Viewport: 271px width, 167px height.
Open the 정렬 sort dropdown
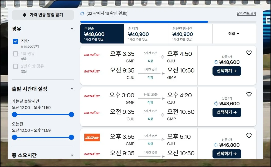coord(234,34)
